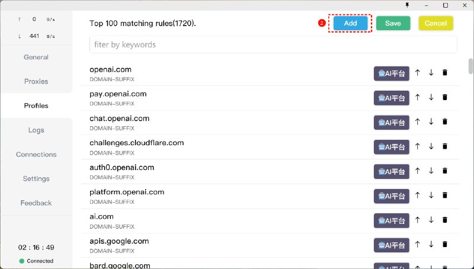Save the rule changes

pyautogui.click(x=393, y=23)
